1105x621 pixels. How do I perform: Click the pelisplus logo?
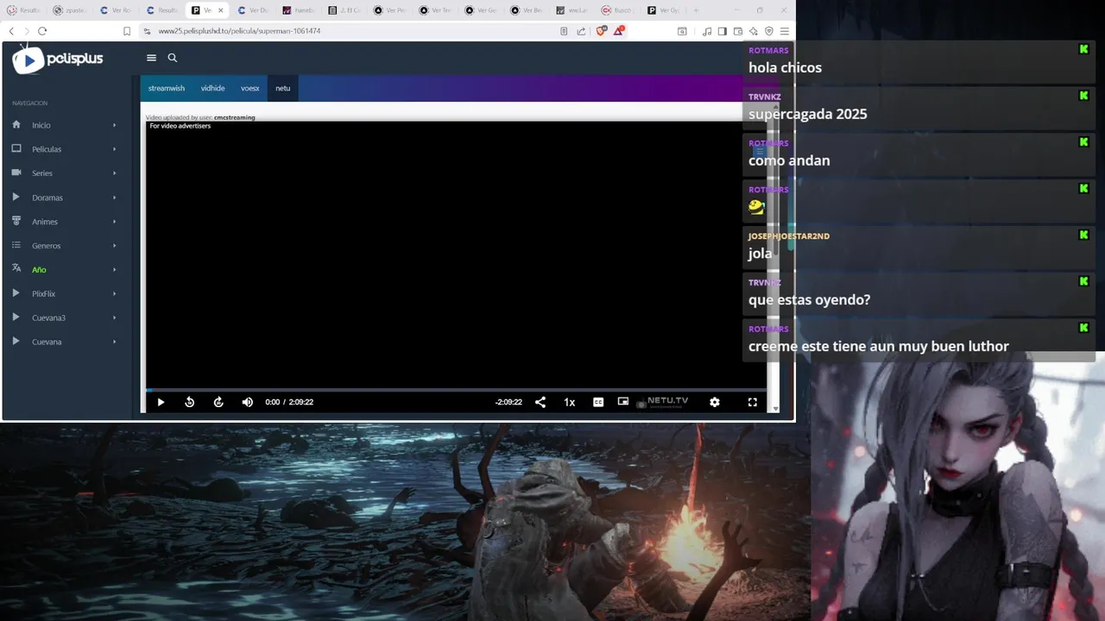(x=58, y=59)
